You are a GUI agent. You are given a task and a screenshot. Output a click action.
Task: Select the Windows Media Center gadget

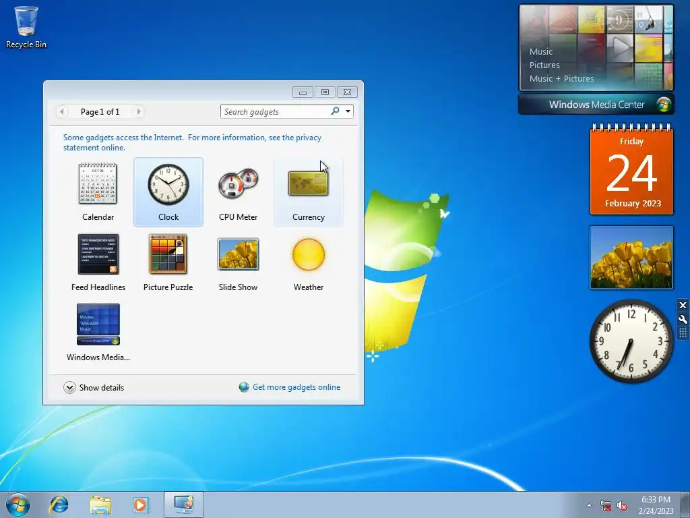pos(98,333)
